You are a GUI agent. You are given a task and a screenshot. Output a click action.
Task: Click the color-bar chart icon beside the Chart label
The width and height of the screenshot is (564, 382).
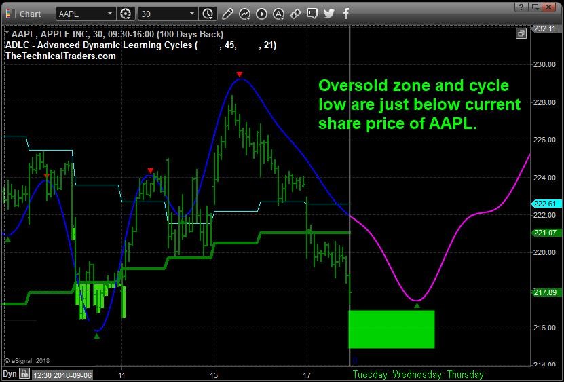10,14
